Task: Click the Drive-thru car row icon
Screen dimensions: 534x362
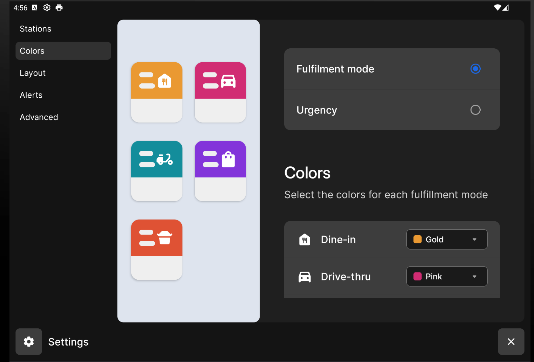Action: [x=305, y=277]
